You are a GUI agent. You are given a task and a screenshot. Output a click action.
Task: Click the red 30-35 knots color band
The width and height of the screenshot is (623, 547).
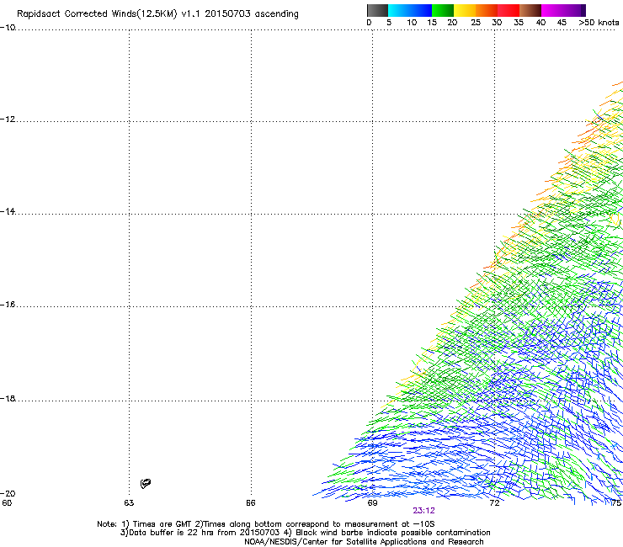pos(509,10)
